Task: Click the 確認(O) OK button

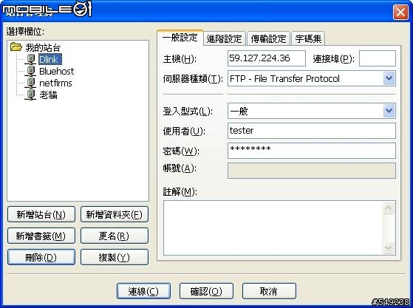Action: pyautogui.click(x=206, y=291)
